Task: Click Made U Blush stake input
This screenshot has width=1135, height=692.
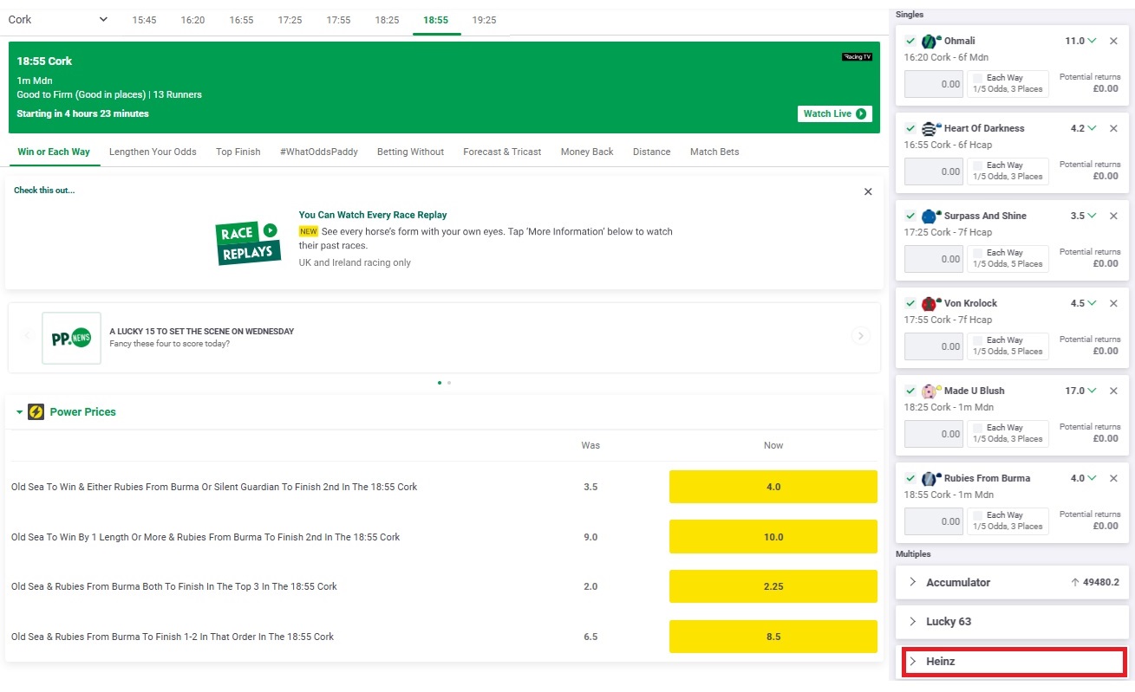Action: pos(934,434)
